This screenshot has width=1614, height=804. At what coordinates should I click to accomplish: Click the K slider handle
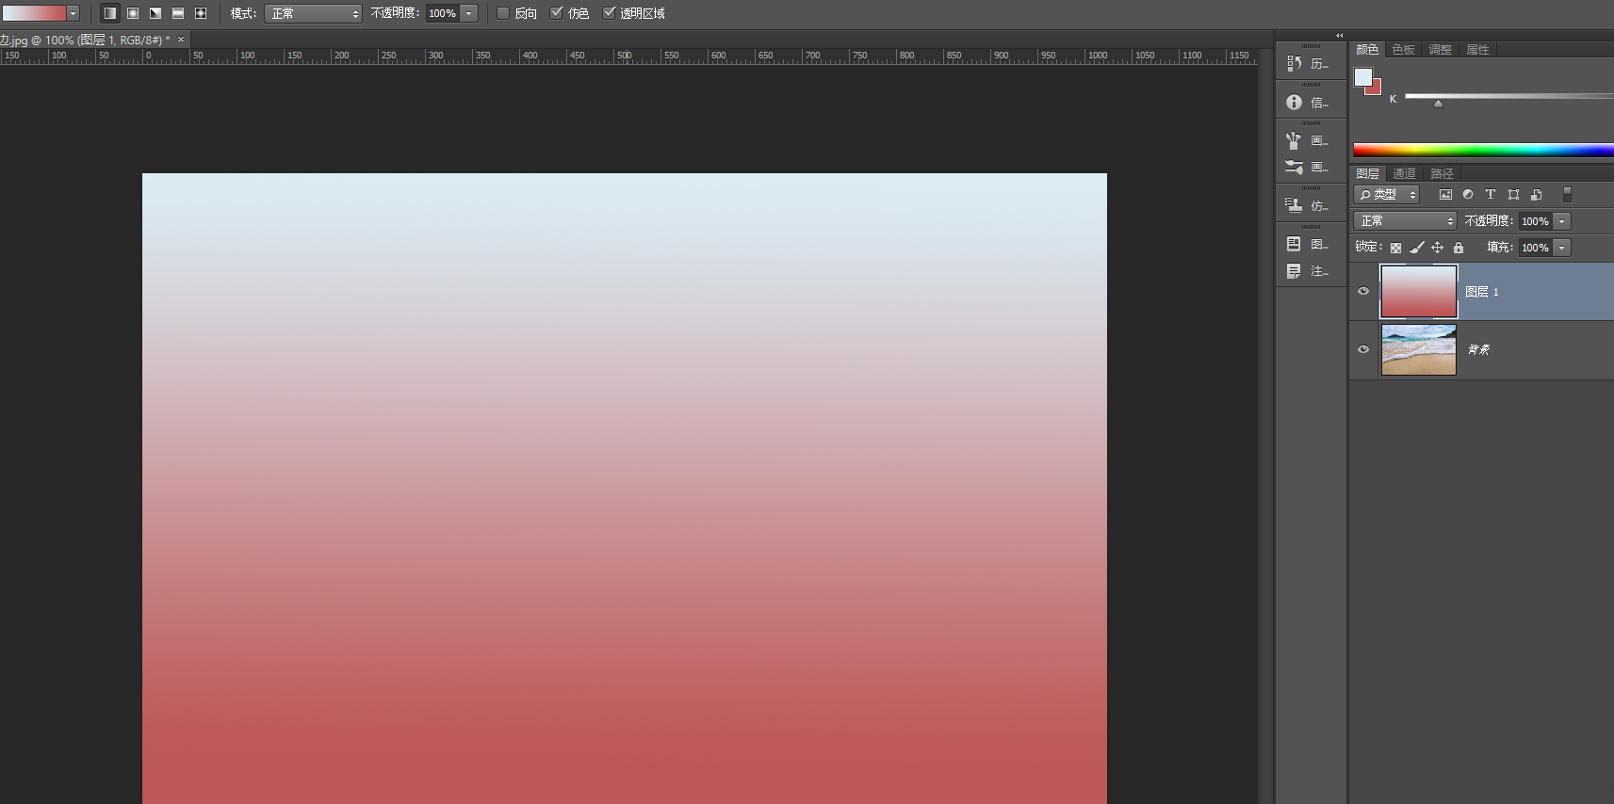point(1438,104)
